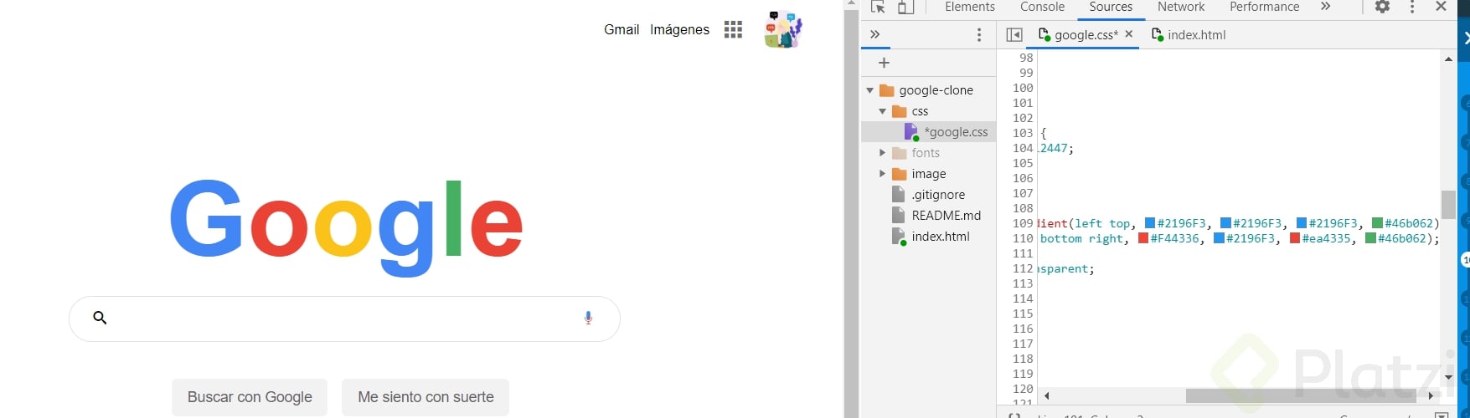Click the editor vertical scrollbar down arrow
The height and width of the screenshot is (418, 1470).
[x=1448, y=378]
